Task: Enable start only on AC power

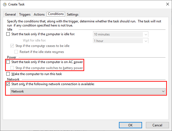Action: click(8, 62)
